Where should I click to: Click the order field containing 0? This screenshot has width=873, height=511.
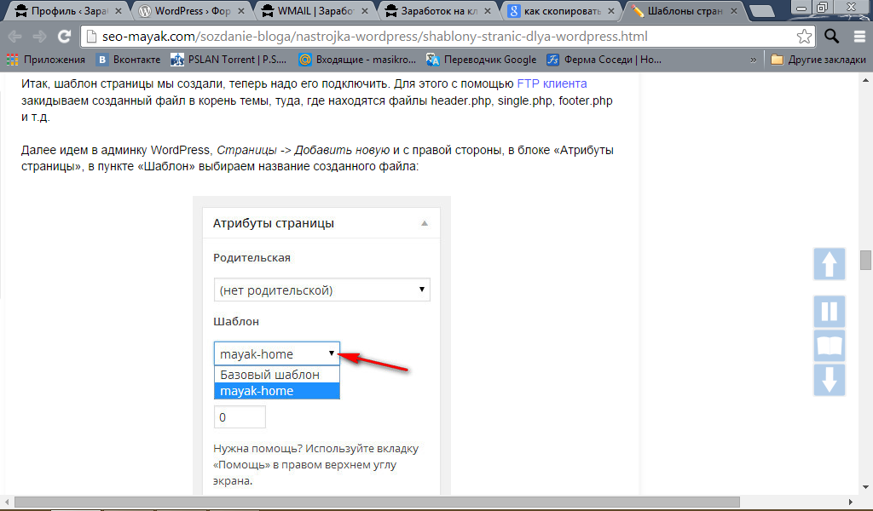click(240, 417)
